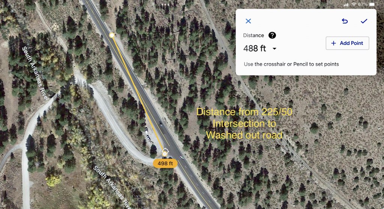Click the 488 ft distance value
The image size is (384, 209).
point(255,48)
